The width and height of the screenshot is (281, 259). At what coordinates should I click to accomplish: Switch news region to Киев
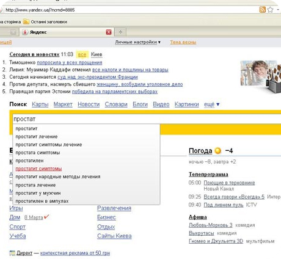(x=97, y=54)
